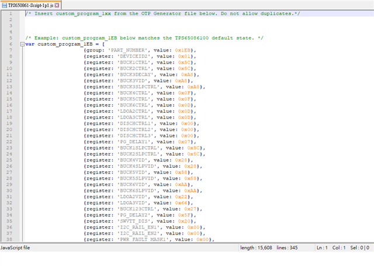Click line number 6 in the margin
This screenshot has width=374, height=266.
(x=11, y=44)
